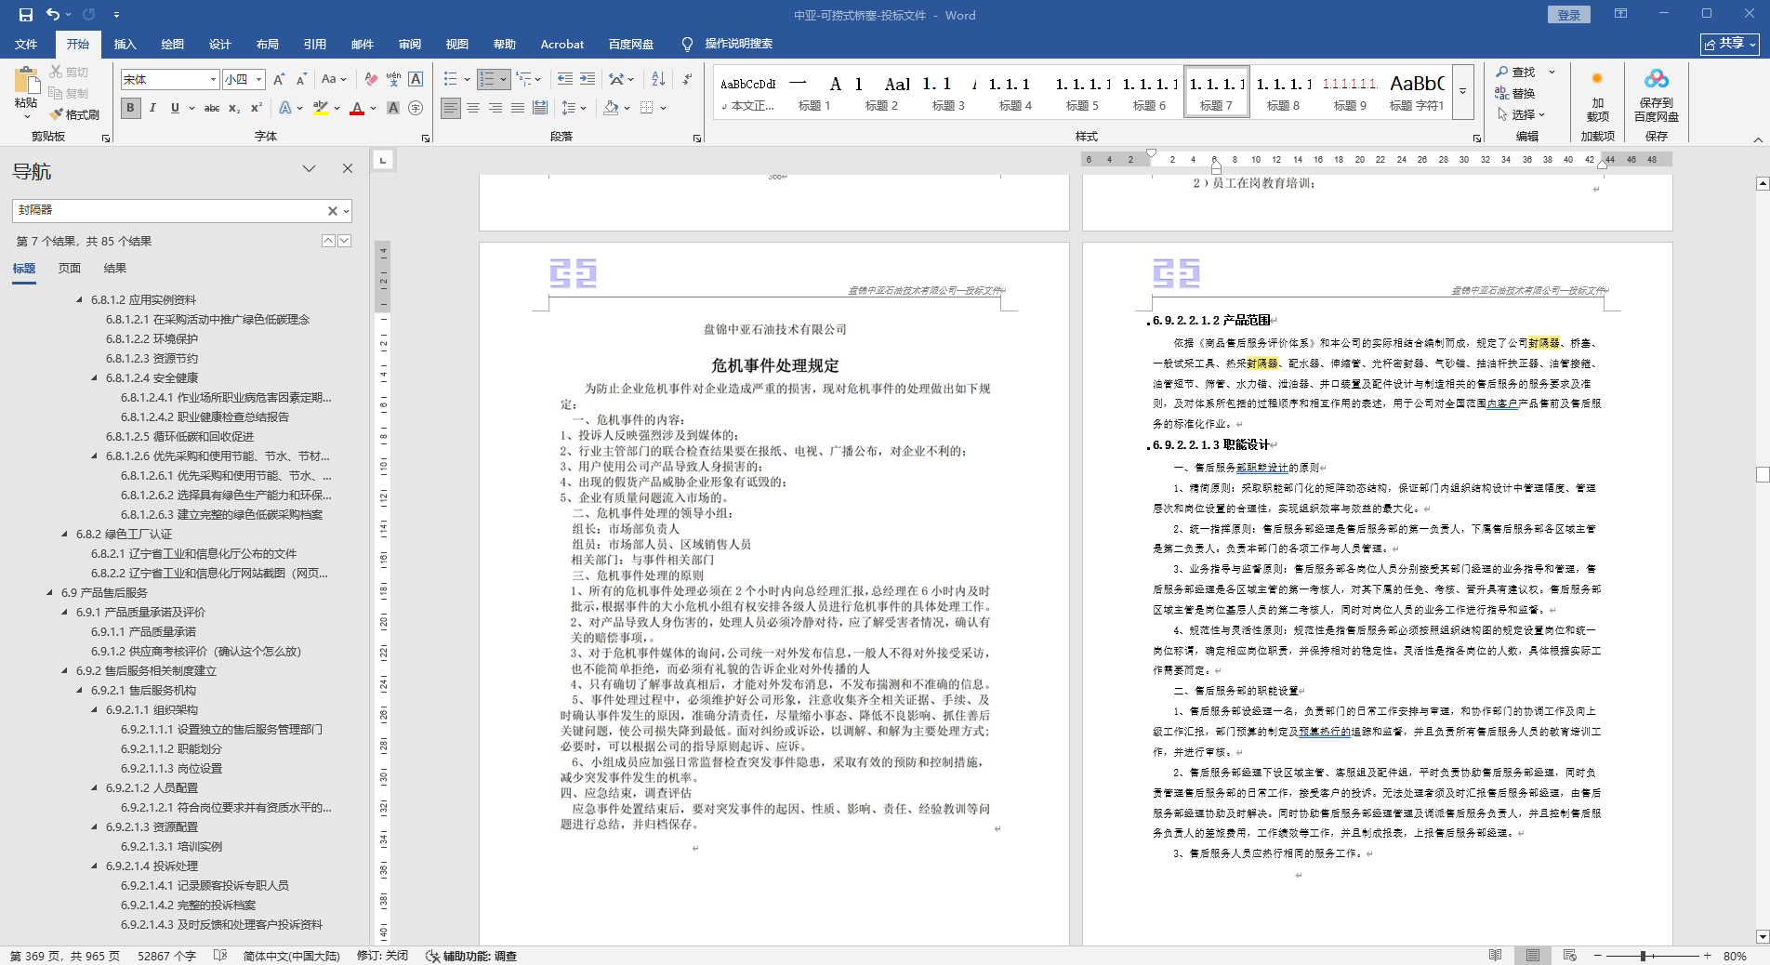Center-align the paragraph
Viewport: 1770px width, 965px height.
tap(473, 108)
